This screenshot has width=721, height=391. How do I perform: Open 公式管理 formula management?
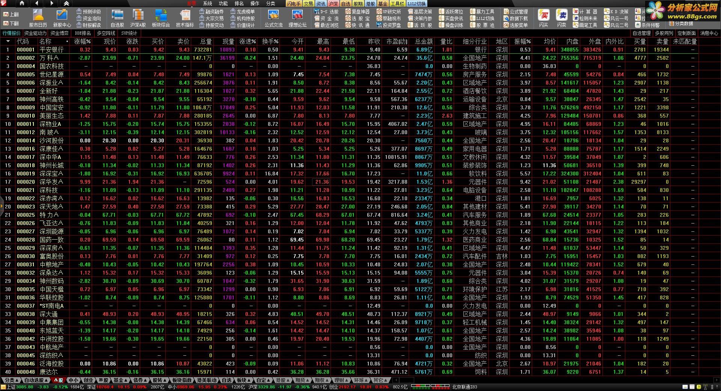click(516, 12)
